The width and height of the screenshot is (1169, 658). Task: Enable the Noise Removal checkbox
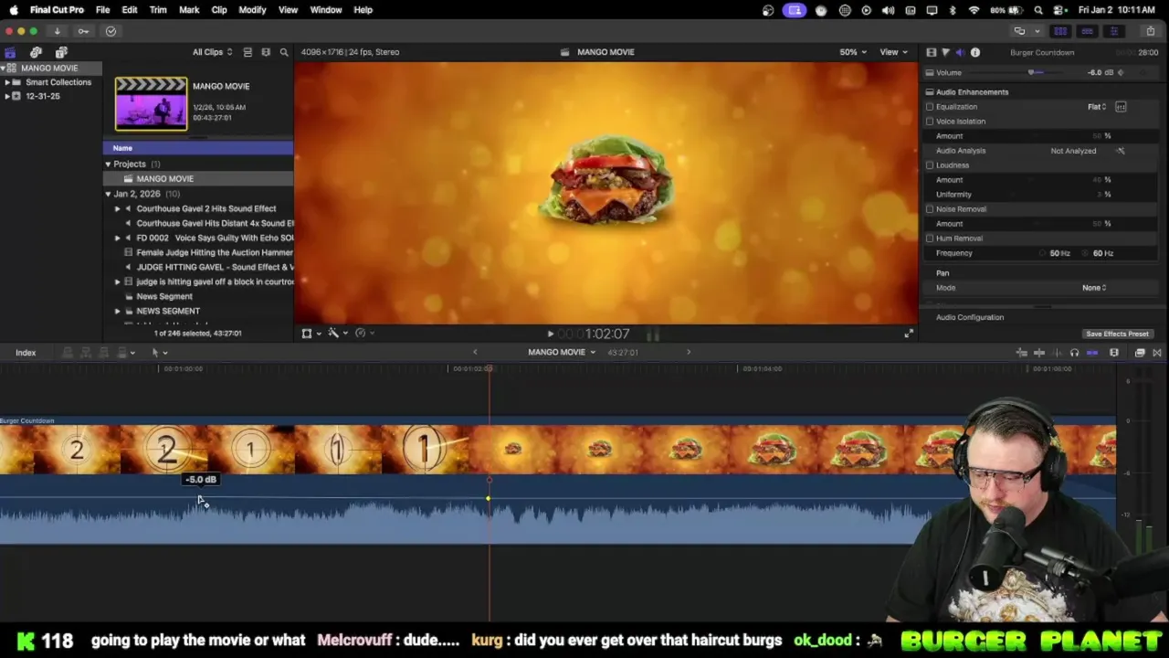pos(930,209)
